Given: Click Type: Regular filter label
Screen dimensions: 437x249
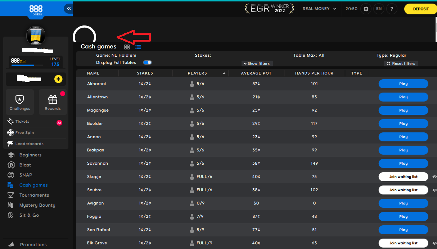Looking at the screenshot, I should (x=391, y=55).
